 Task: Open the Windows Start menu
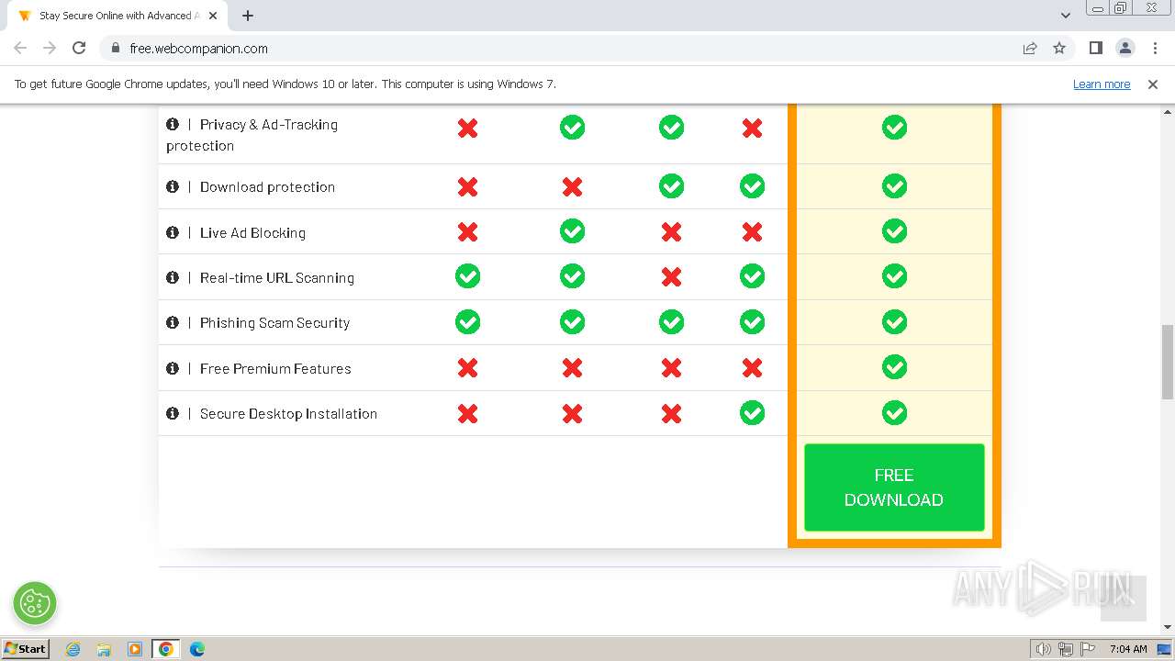coord(25,648)
